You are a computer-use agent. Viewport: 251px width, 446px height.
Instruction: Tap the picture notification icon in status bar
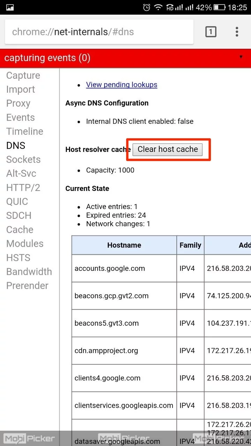click(10, 7)
